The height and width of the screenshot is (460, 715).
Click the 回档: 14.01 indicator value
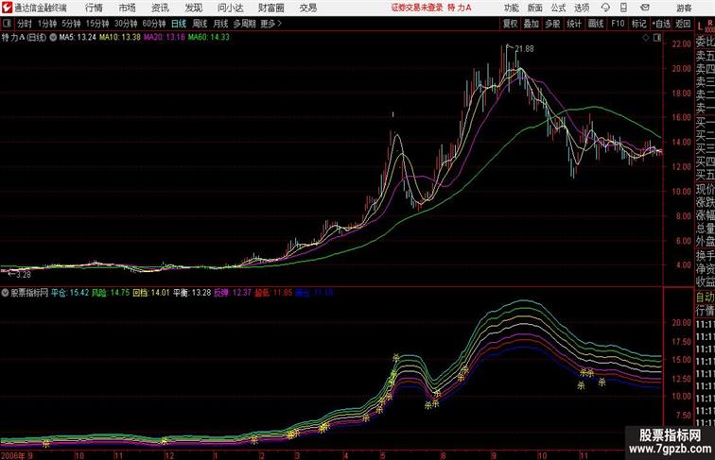(151, 293)
